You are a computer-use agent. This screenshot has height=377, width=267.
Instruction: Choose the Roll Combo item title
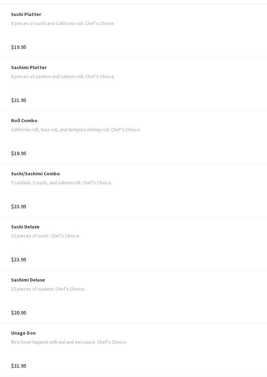coord(24,120)
